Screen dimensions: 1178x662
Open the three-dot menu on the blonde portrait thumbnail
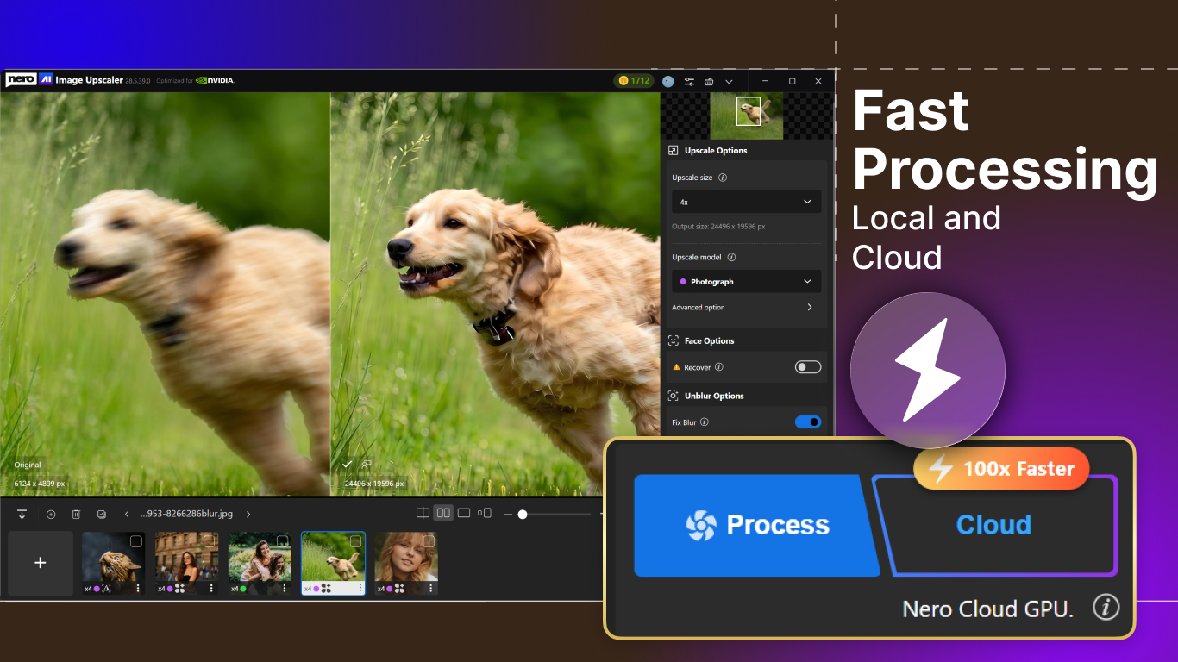430,588
